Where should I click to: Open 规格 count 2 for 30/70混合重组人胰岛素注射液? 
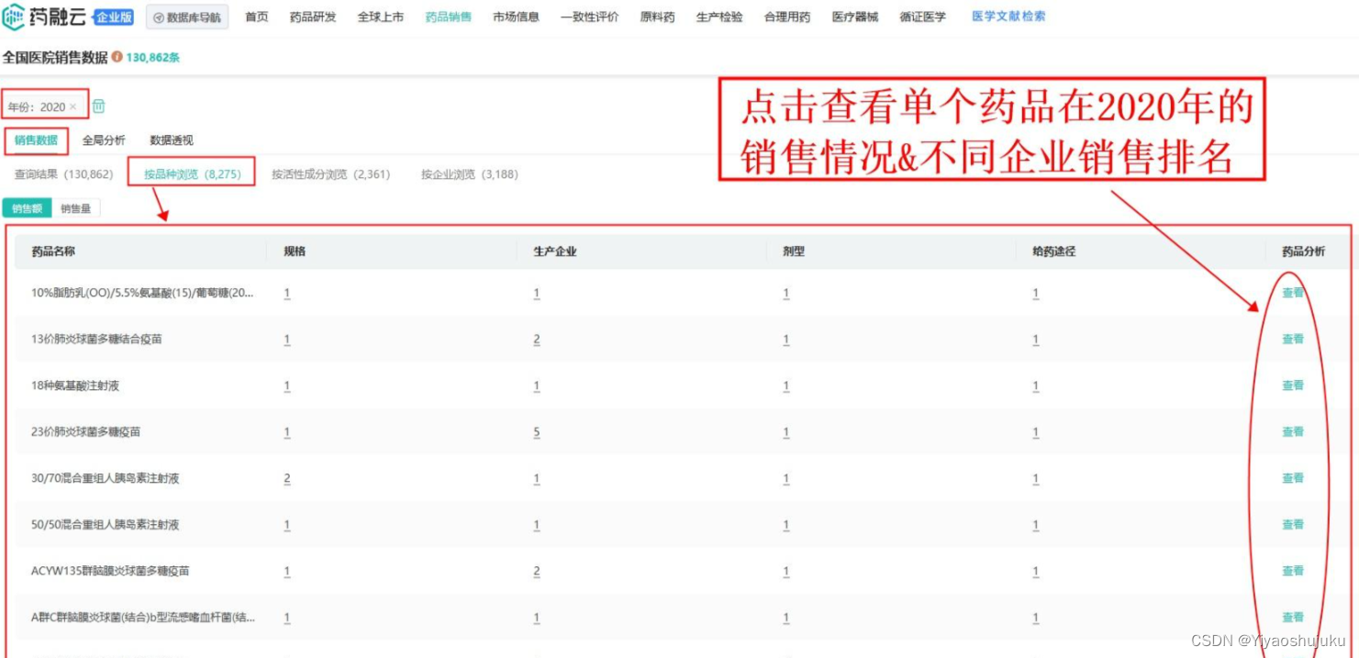point(287,479)
